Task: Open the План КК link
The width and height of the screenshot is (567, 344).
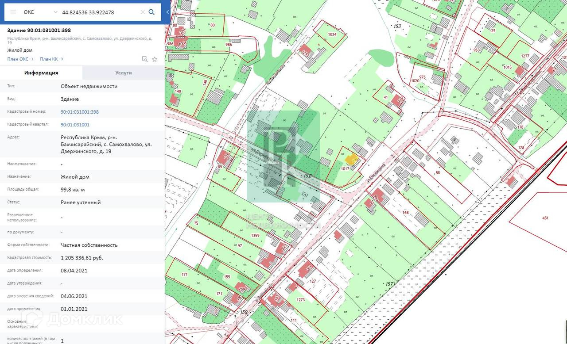Action: tap(51, 59)
